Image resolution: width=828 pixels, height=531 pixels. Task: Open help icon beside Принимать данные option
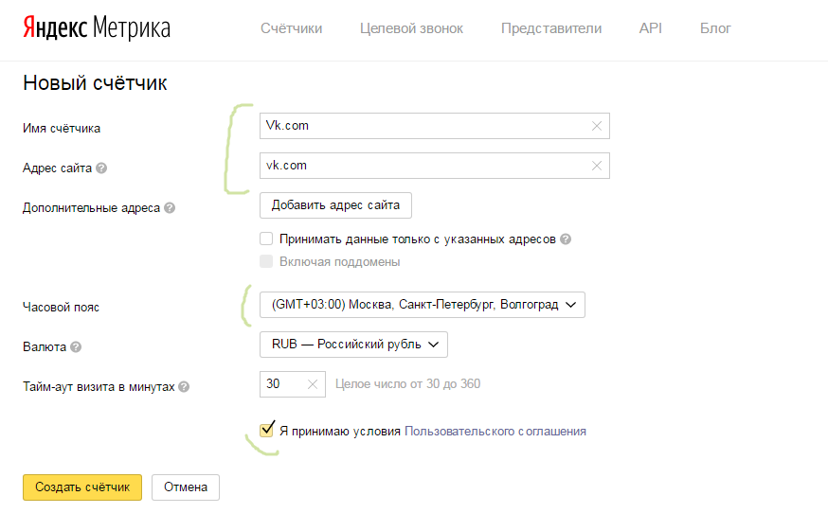pos(566,239)
